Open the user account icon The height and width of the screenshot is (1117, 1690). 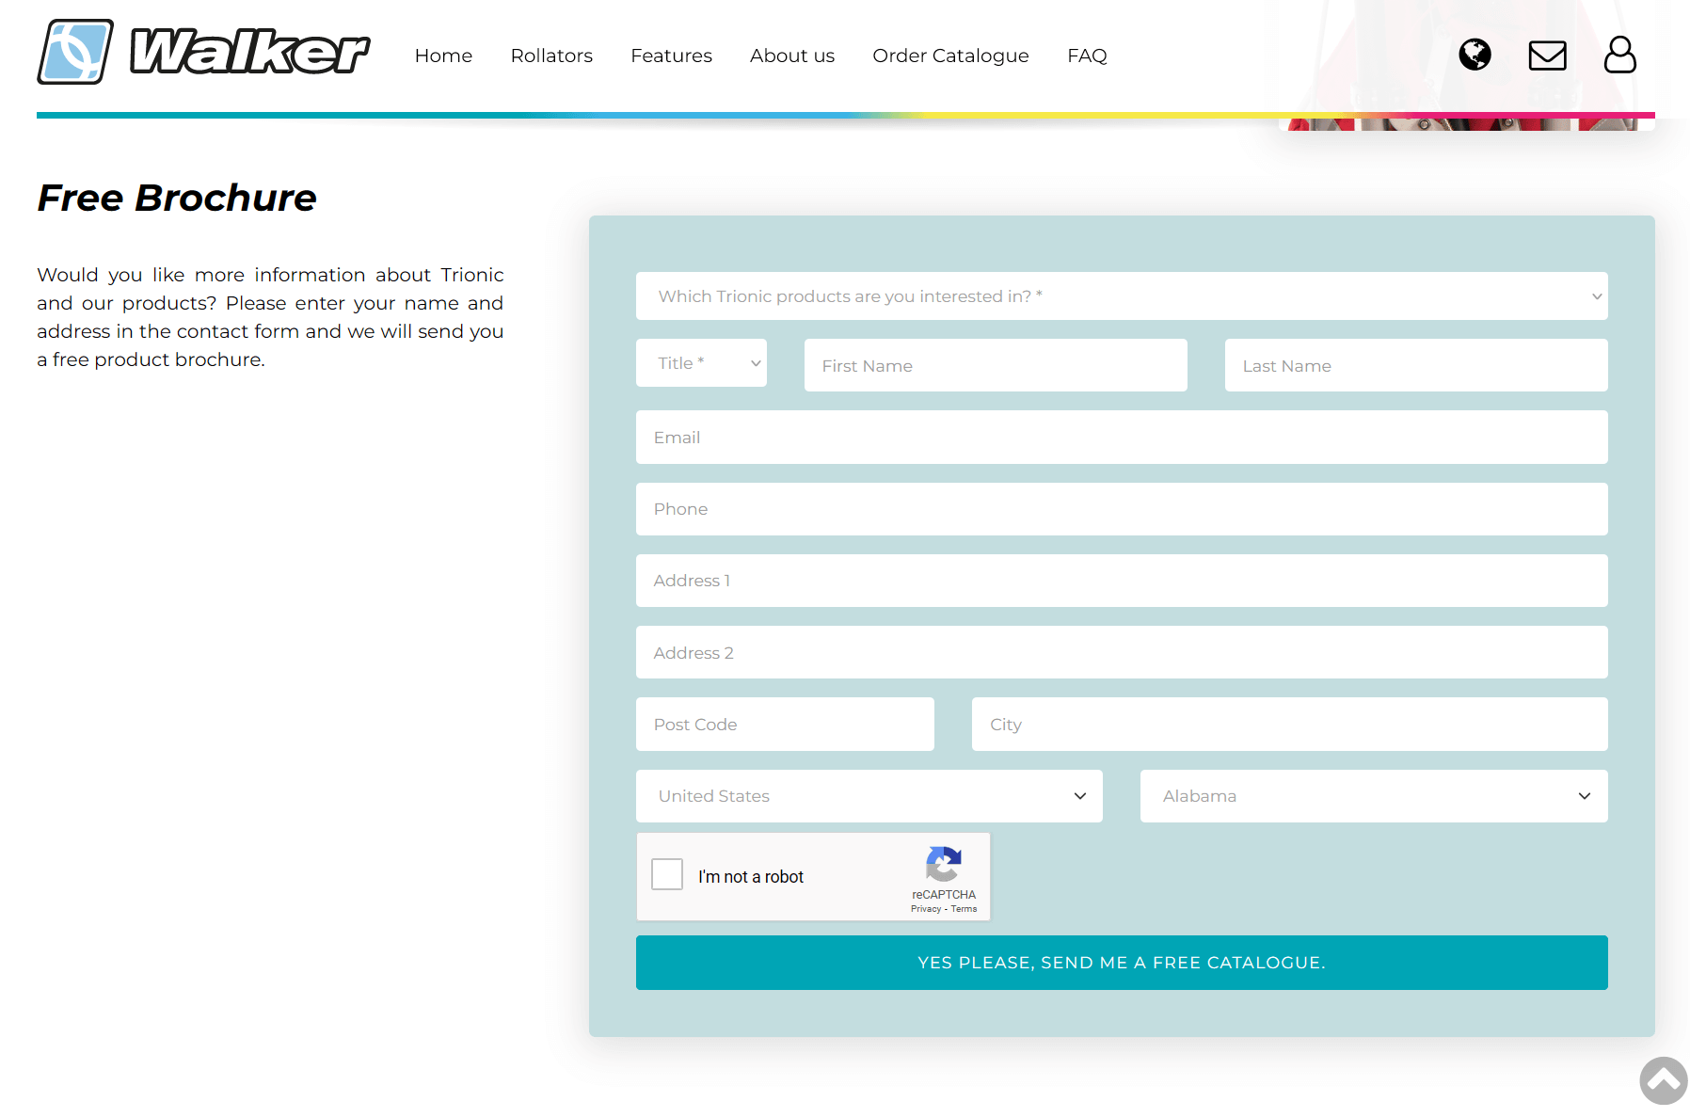(1619, 55)
